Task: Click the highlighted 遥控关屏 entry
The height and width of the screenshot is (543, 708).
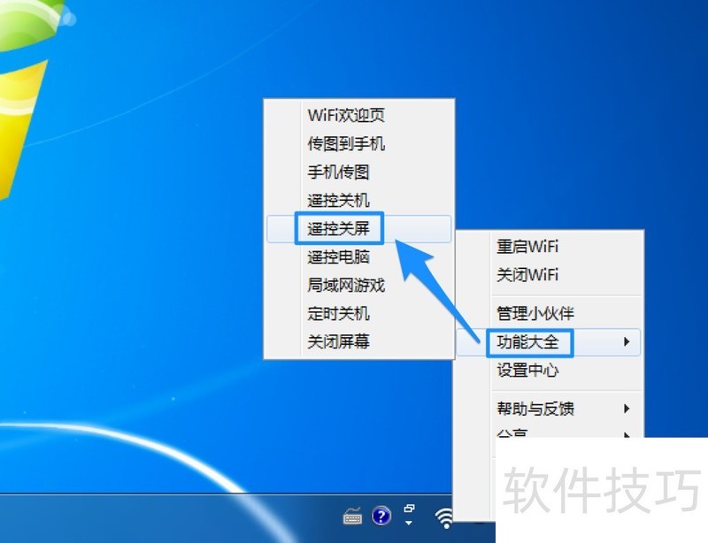Action: click(x=359, y=228)
